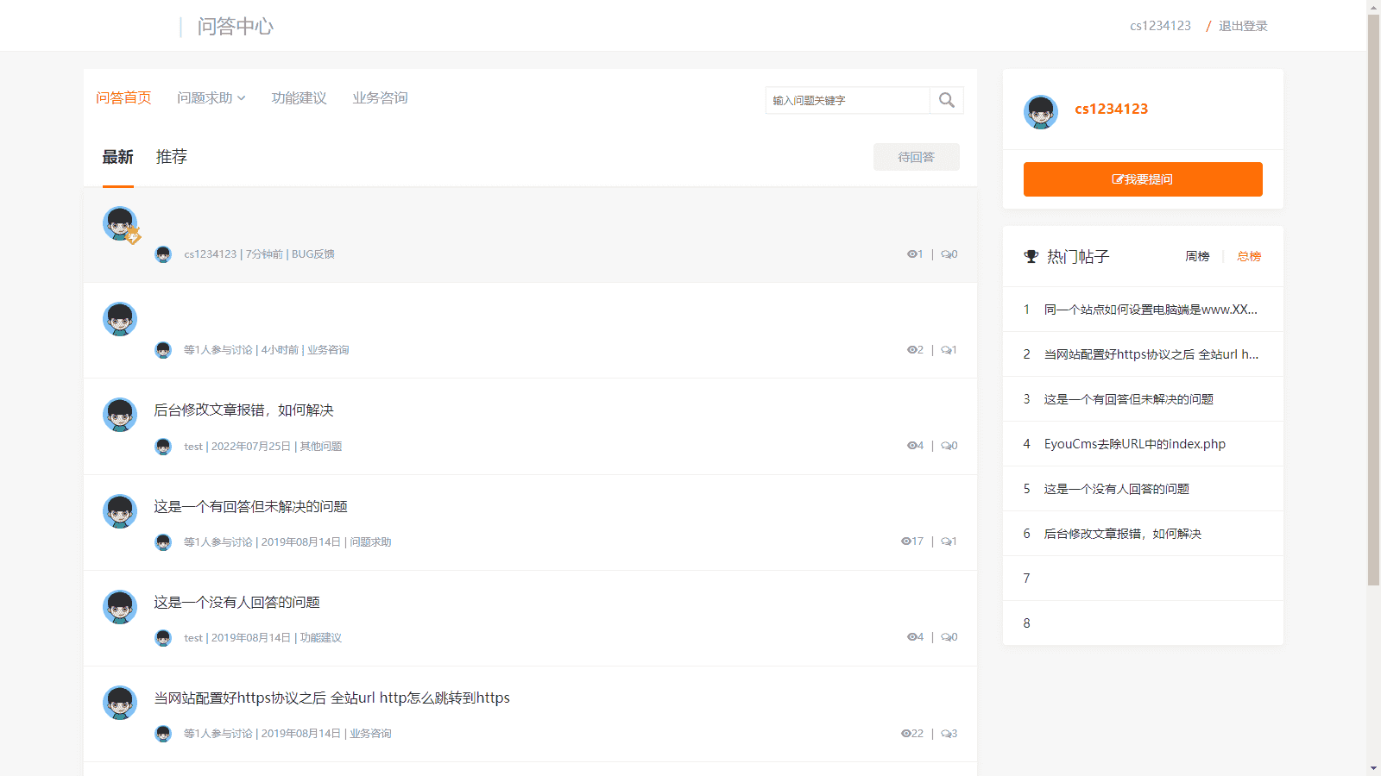Screen dimensions: 1381x776
Task: Click 退出登录 to log out
Action: [x=1243, y=26]
